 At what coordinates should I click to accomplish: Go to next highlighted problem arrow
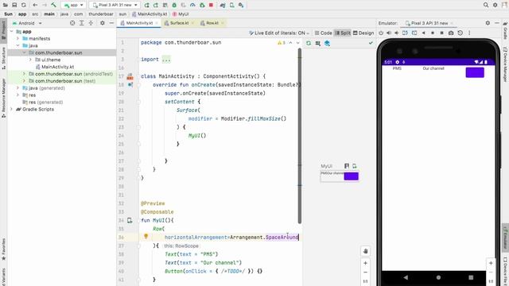297,43
